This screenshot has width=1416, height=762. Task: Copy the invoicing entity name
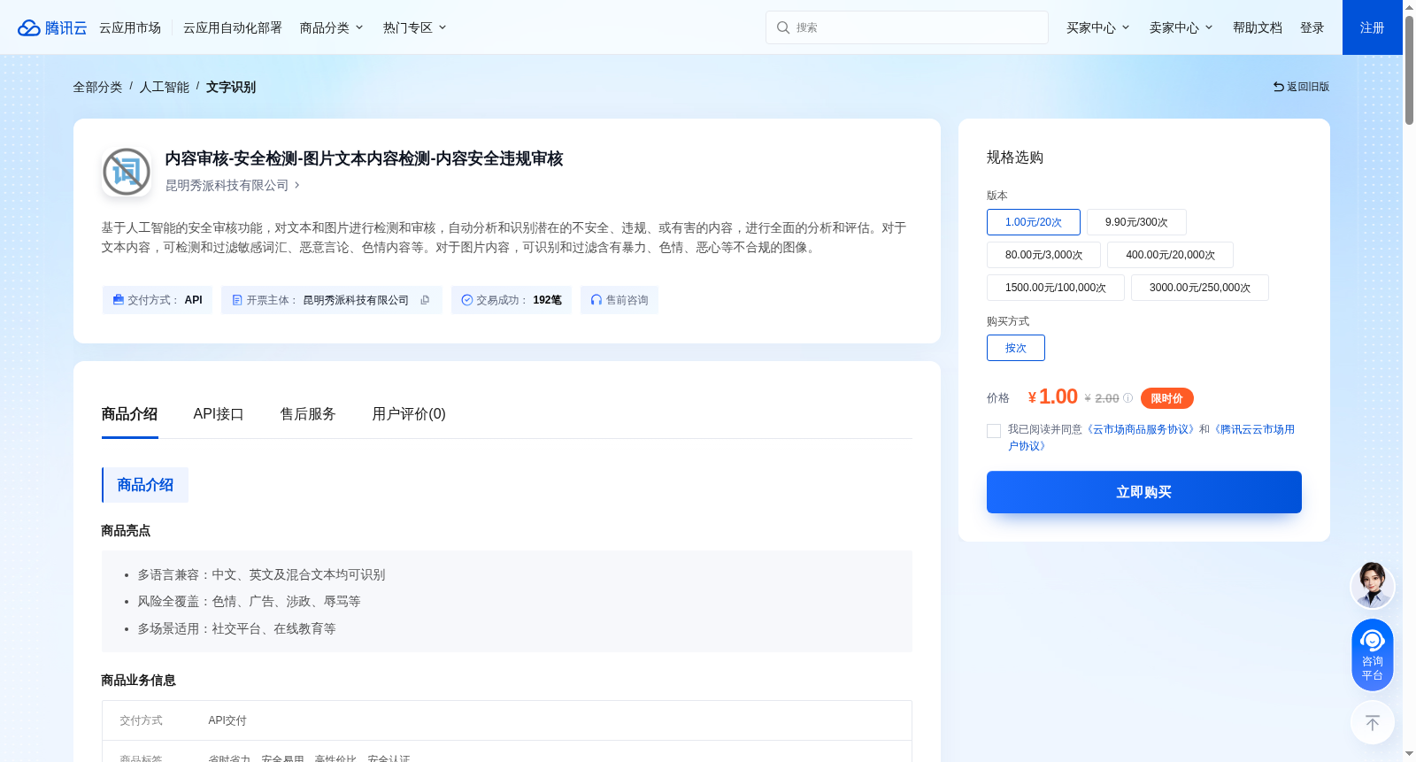point(425,300)
